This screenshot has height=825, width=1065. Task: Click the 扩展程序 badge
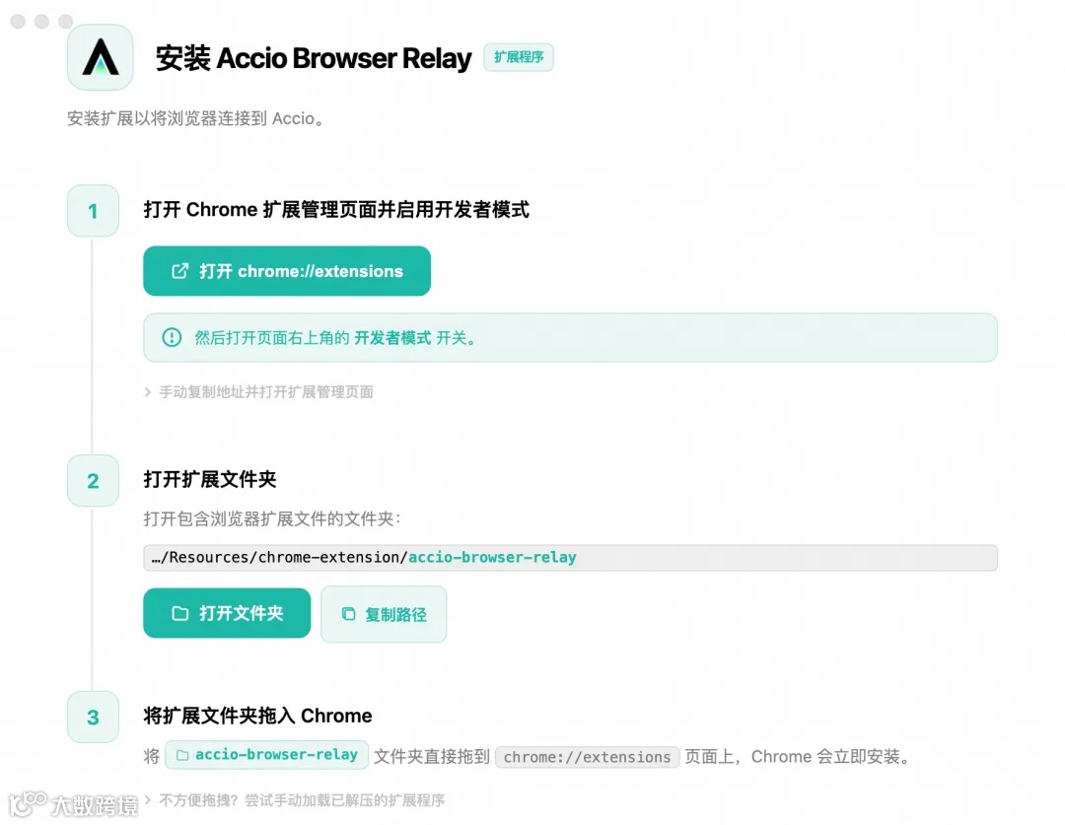[519, 57]
